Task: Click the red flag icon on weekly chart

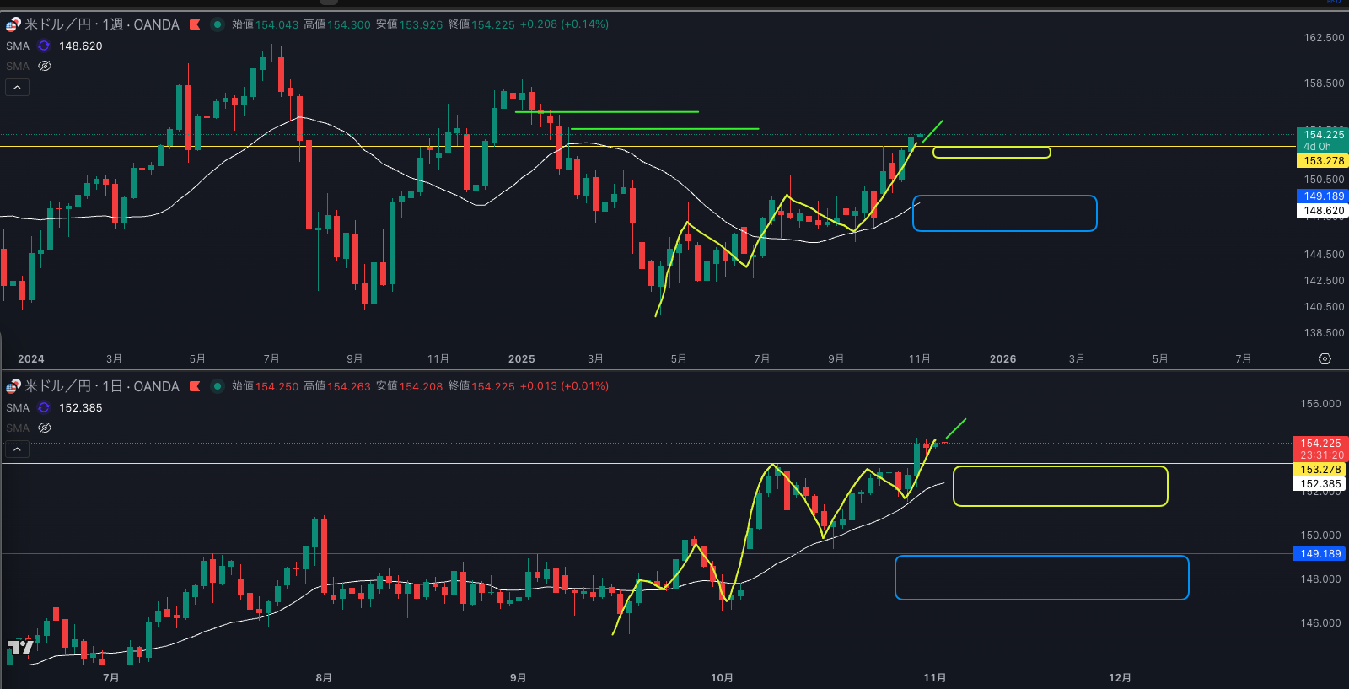Action: click(x=195, y=24)
